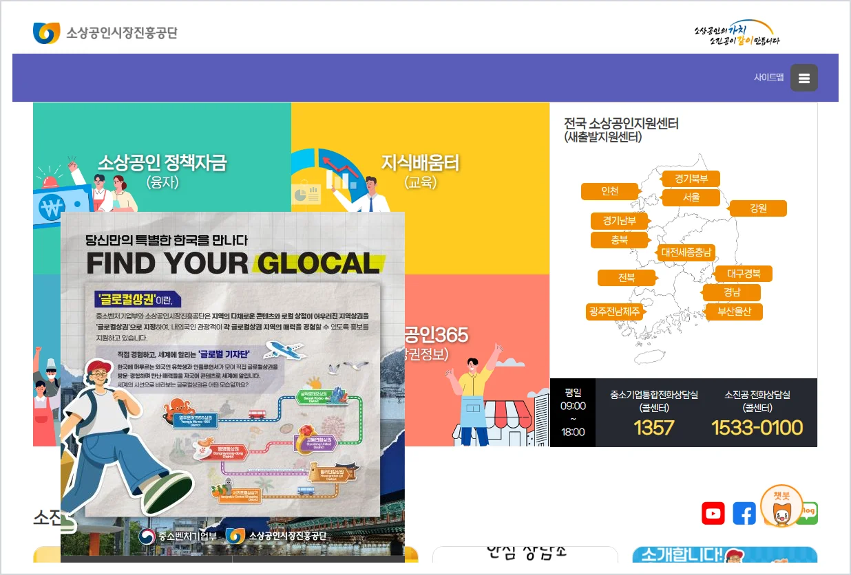
Task: Open the hamburger menu button
Action: coord(803,78)
